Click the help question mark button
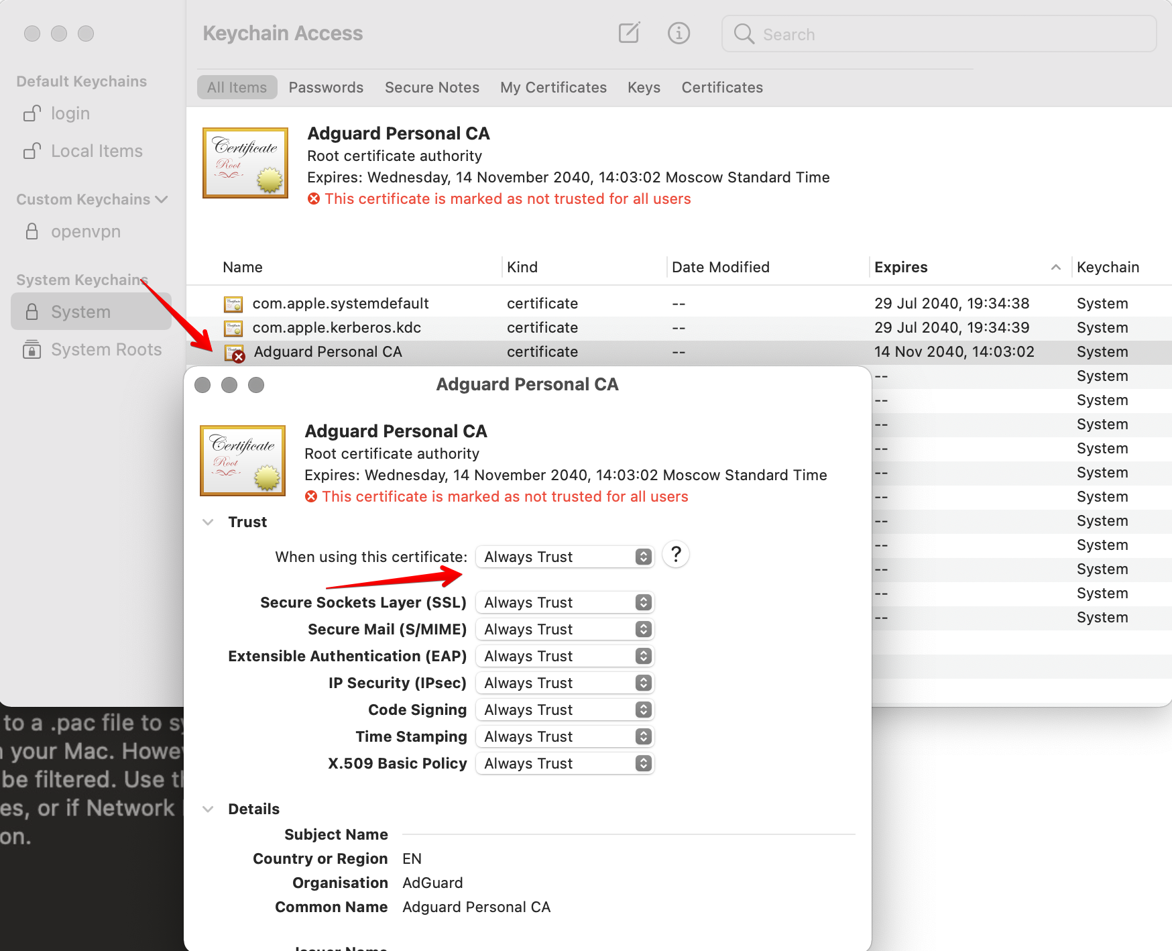Image resolution: width=1172 pixels, height=951 pixels. 676,555
